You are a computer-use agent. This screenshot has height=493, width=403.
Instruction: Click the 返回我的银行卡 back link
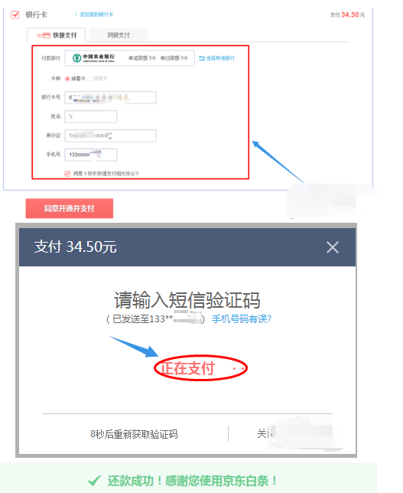pyautogui.click(x=94, y=15)
